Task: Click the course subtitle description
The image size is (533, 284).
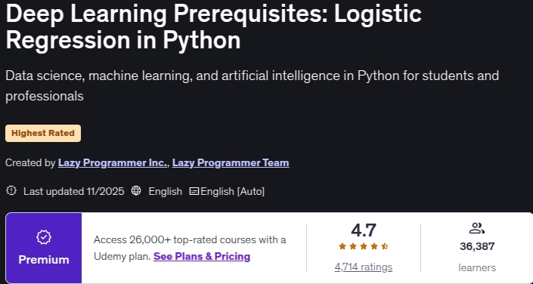Action: point(253,85)
